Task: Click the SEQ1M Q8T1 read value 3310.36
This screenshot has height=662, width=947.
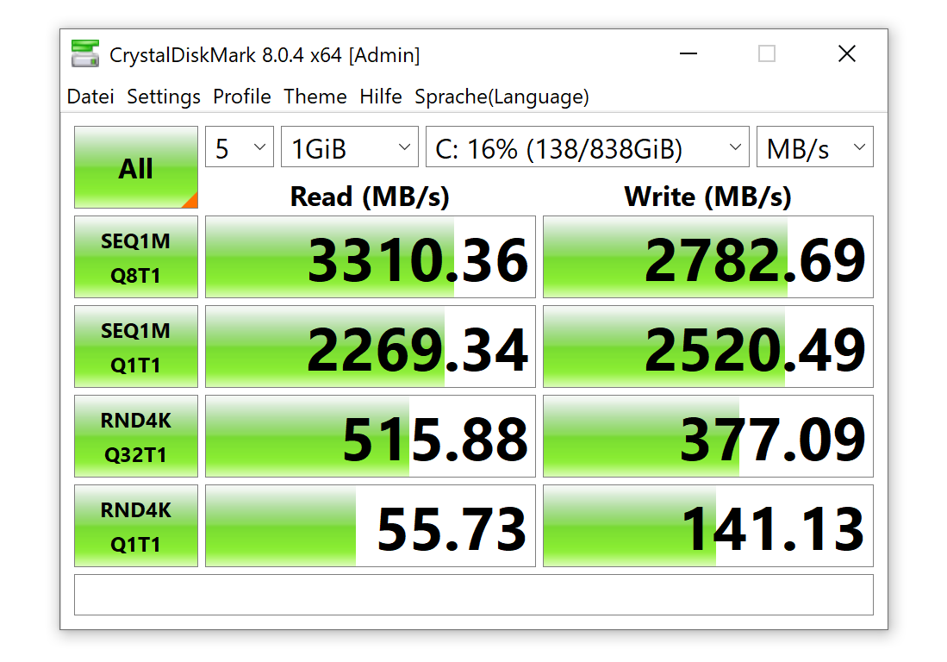Action: [x=371, y=257]
